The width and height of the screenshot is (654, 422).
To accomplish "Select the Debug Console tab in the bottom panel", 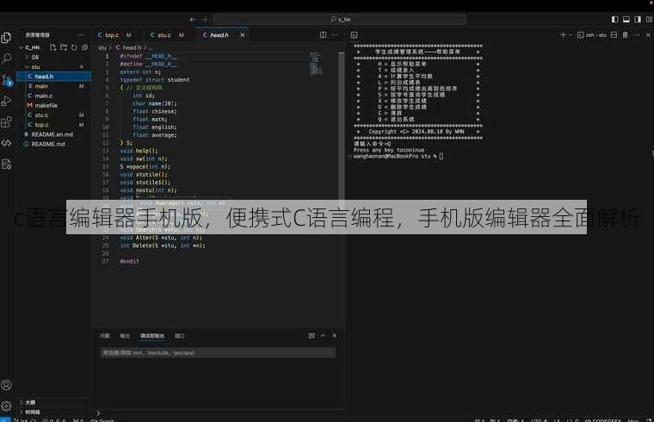I will [152, 336].
